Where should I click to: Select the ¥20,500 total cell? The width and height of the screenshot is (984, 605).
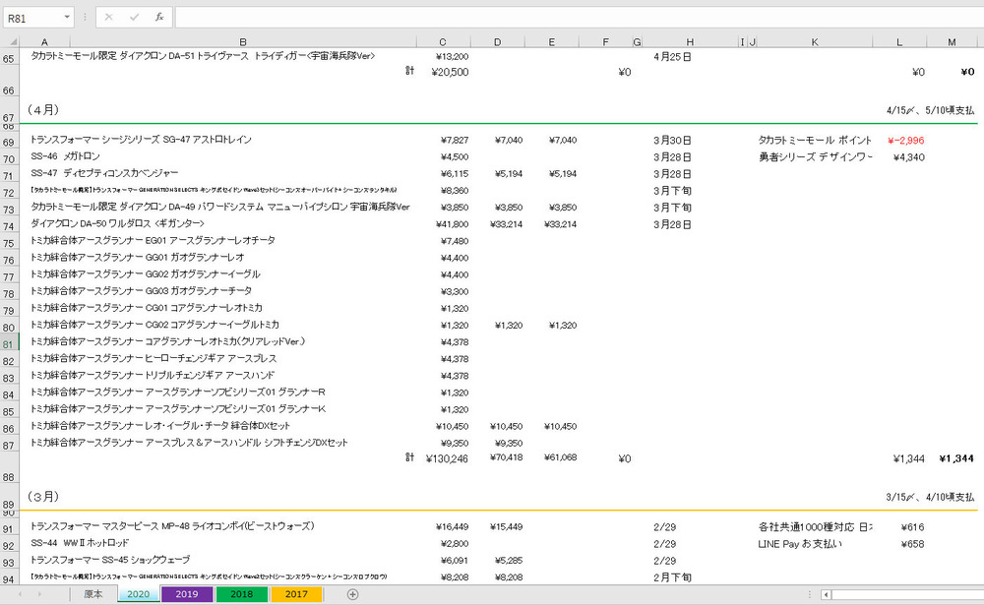[450, 72]
